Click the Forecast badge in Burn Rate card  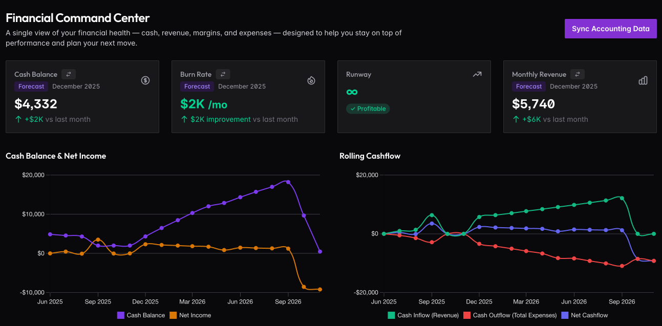197,86
